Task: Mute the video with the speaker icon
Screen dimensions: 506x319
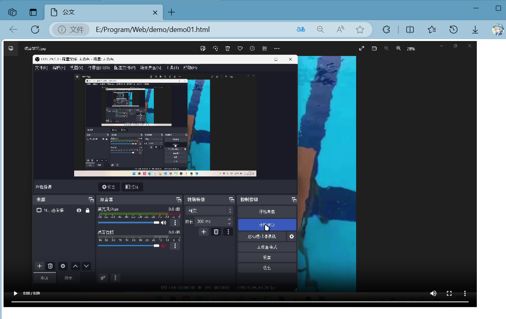Action: click(x=433, y=293)
